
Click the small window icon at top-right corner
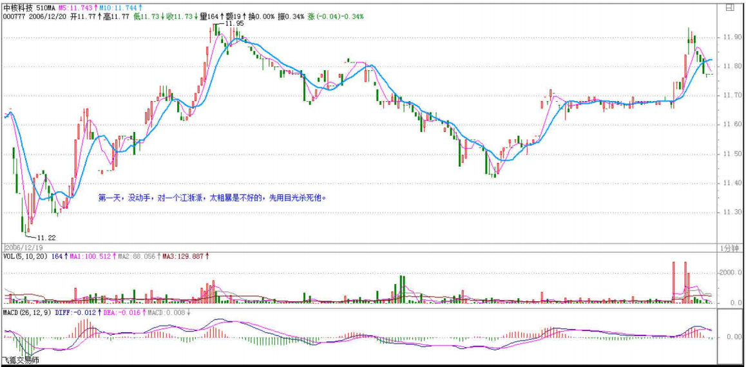[x=729, y=8]
